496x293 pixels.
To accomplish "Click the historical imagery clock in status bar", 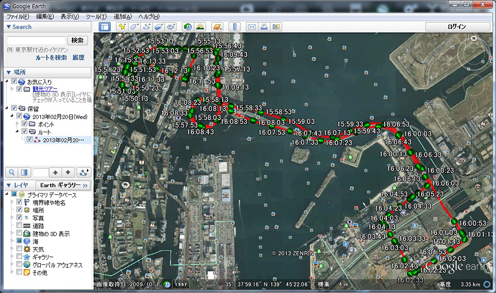I will click(166, 284).
